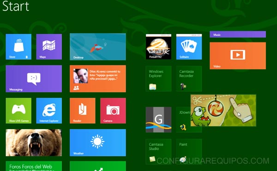The height and width of the screenshot is (171, 277).
Task: Launch Pinball FX2 game tile
Action: pos(158,47)
